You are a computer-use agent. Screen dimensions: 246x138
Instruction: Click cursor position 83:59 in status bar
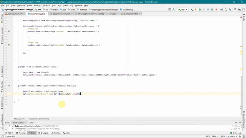(208, 136)
